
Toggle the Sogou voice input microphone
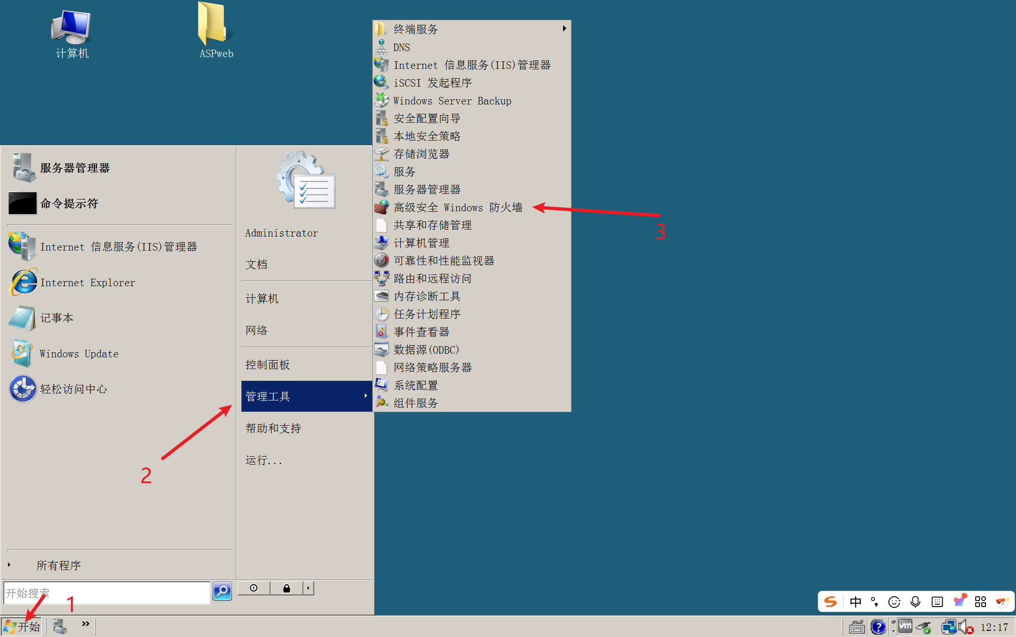[x=915, y=601]
